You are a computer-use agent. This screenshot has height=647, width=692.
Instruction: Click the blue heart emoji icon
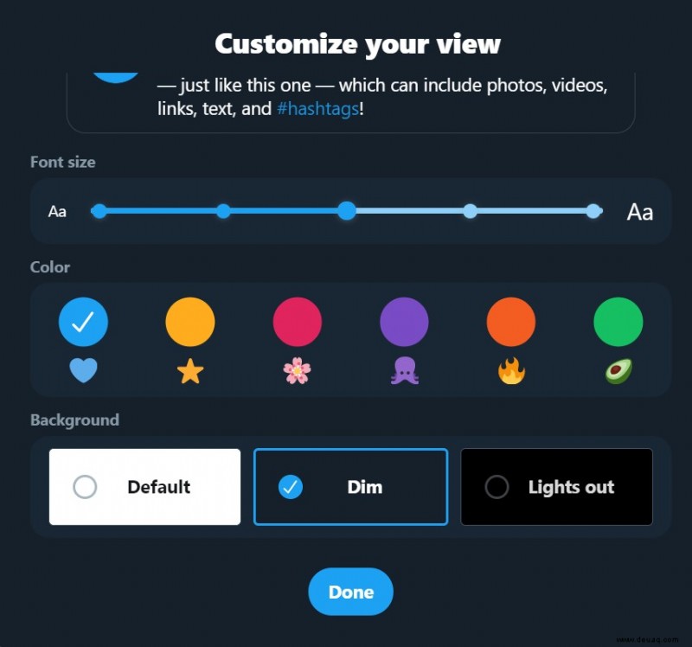point(83,370)
